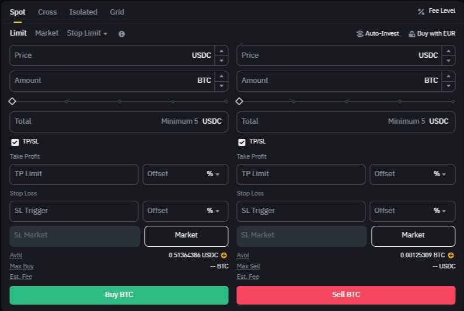Click the red Sell BTC button

[346, 295]
